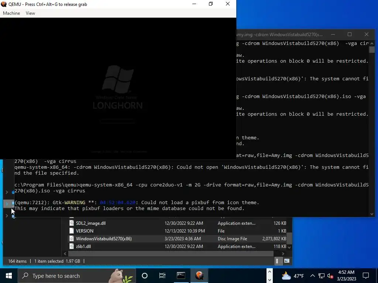This screenshot has height=283, width=378.
Task: Close the command prompt window
Action: click(367, 34)
